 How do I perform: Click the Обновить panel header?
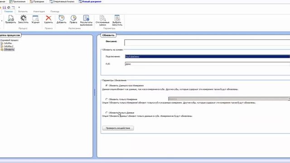[108, 35]
